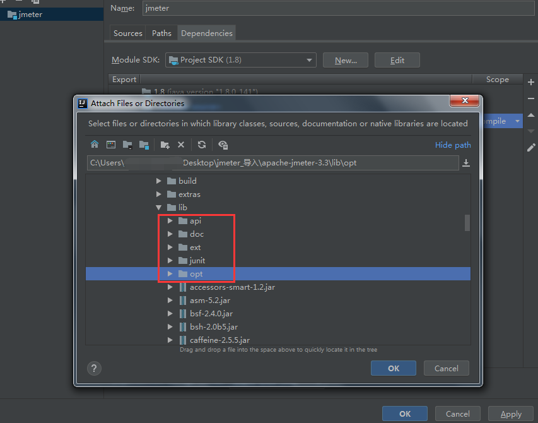Expand bsh-2.0b5.jar archive
538x423 pixels.
pyautogui.click(x=170, y=327)
